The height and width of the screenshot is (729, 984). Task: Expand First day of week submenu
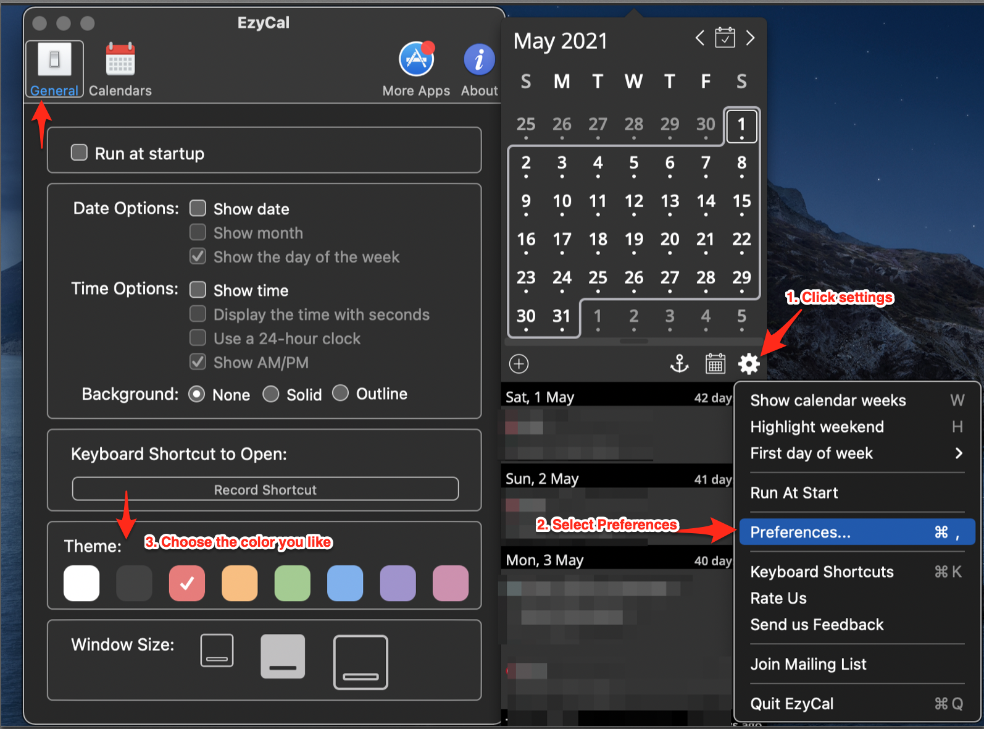[x=857, y=453]
